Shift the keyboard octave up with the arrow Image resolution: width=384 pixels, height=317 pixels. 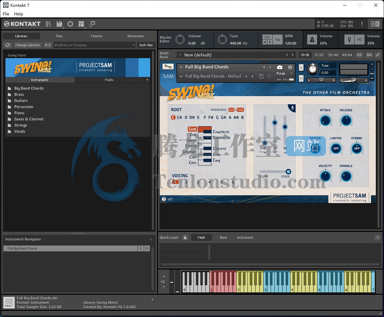[163, 277]
